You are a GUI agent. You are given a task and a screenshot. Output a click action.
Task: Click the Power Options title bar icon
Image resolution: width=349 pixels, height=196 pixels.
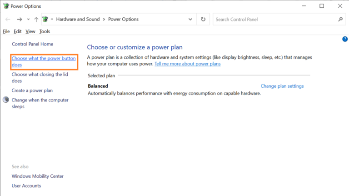click(x=5, y=6)
